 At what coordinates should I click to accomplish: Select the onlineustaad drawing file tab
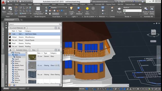[11, 20]
